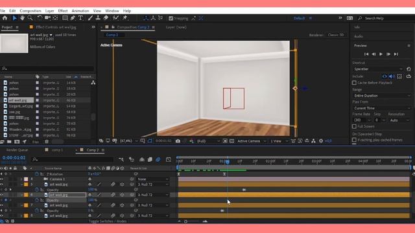Select the Type text tool

80,18
